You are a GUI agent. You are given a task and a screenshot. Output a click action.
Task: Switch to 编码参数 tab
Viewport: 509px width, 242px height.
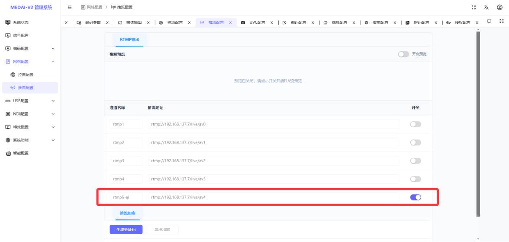93,22
